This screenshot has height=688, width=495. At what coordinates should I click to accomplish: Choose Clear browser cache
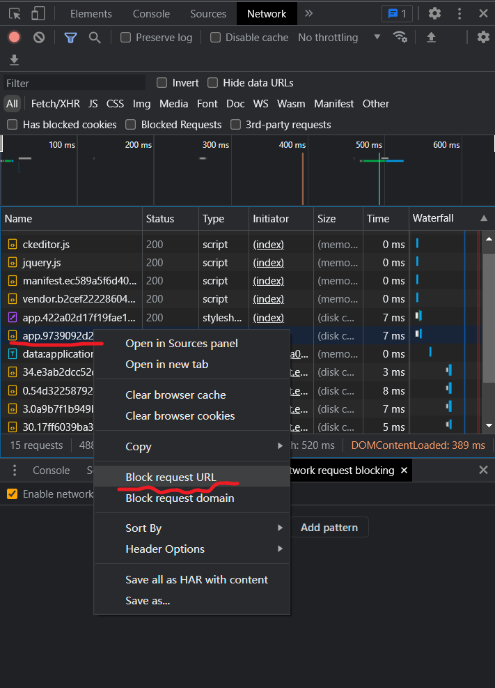pyautogui.click(x=192, y=395)
